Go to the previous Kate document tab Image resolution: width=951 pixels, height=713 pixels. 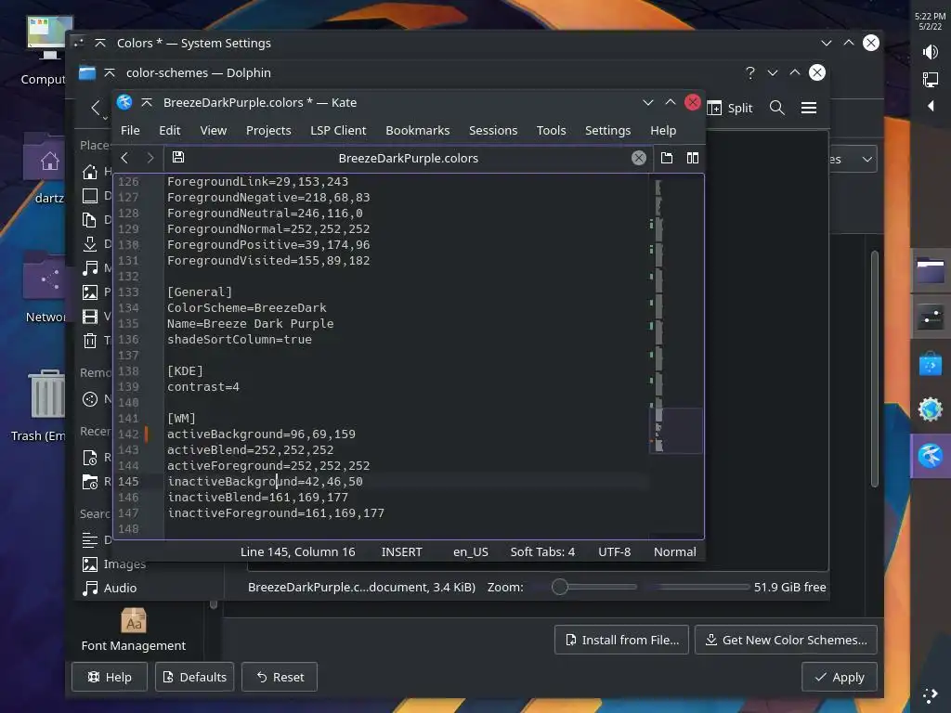point(125,158)
